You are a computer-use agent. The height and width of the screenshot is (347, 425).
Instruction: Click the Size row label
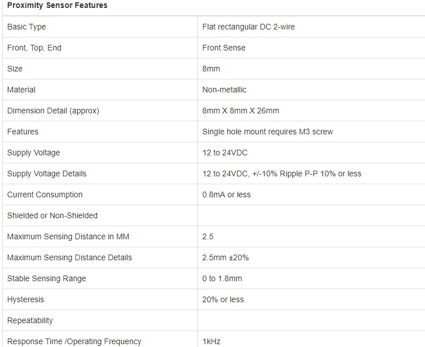pos(15,69)
